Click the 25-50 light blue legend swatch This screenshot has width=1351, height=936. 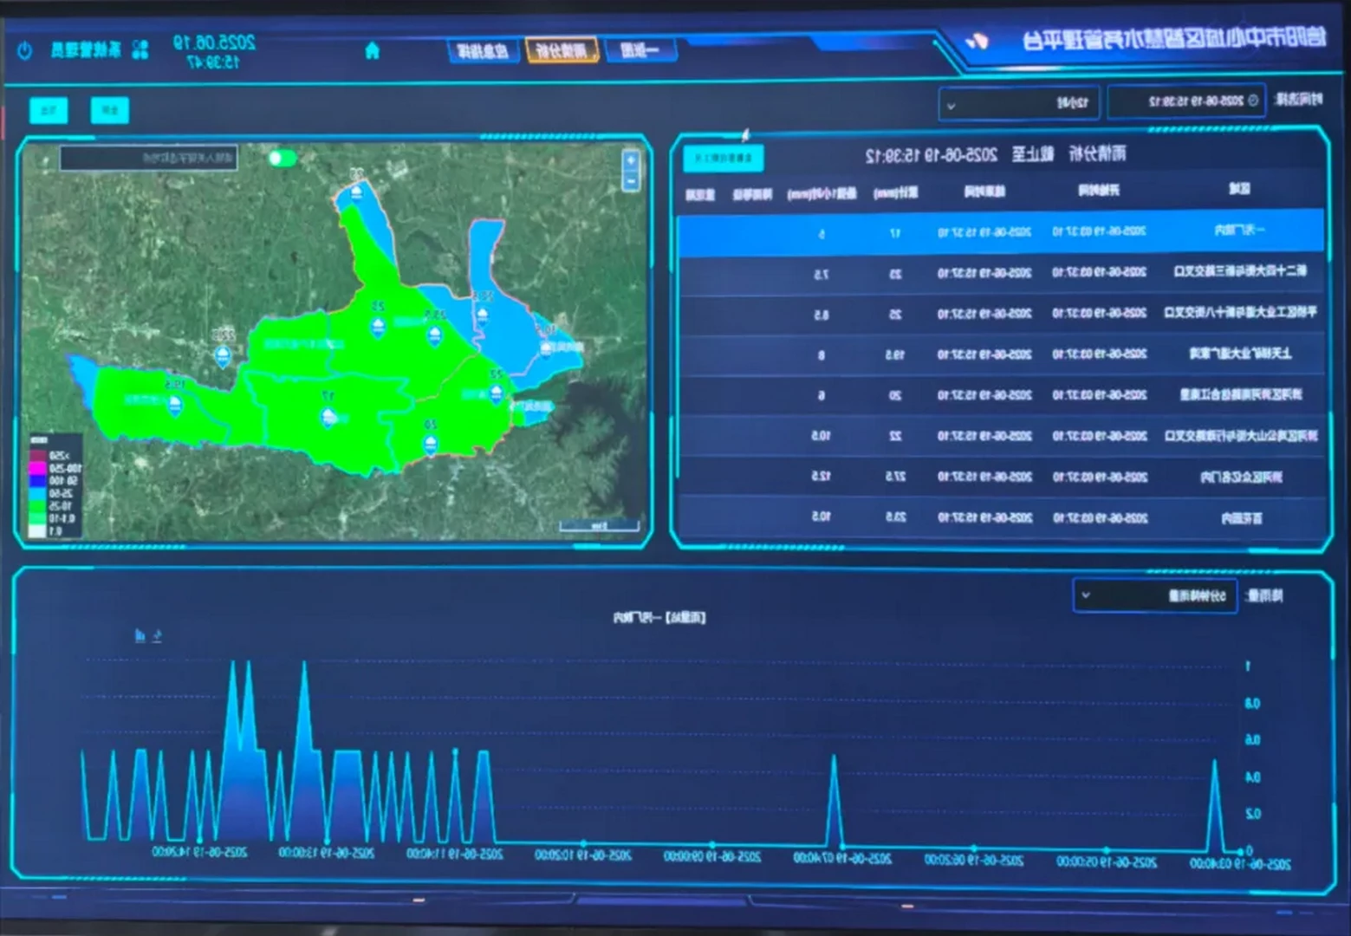(38, 492)
